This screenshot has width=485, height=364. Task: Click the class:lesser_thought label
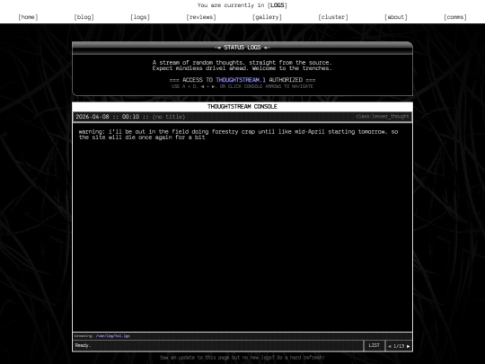click(383, 116)
